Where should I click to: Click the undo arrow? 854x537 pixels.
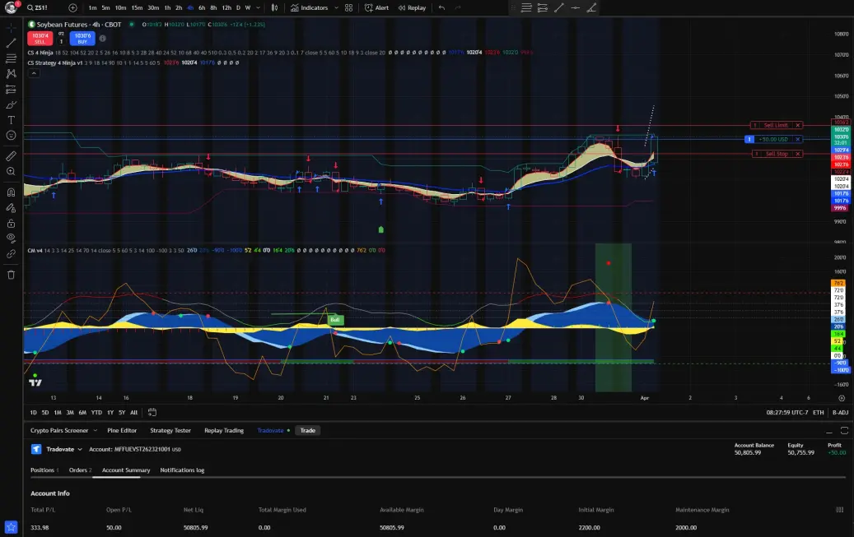(441, 7)
